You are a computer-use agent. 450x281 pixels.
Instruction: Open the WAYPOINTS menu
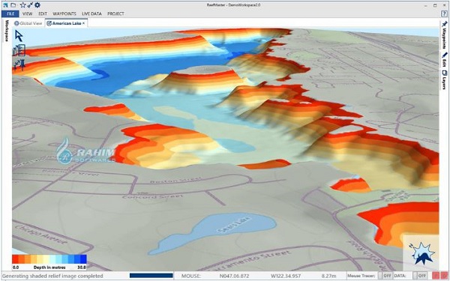tap(64, 13)
